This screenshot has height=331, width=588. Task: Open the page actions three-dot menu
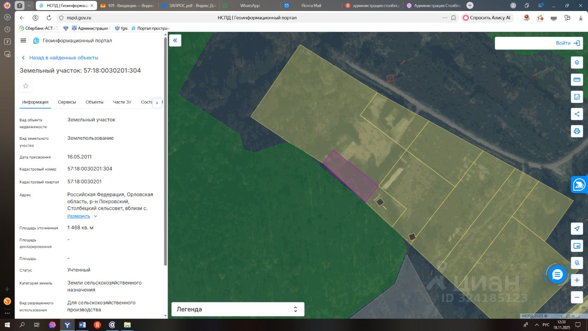tap(445, 17)
